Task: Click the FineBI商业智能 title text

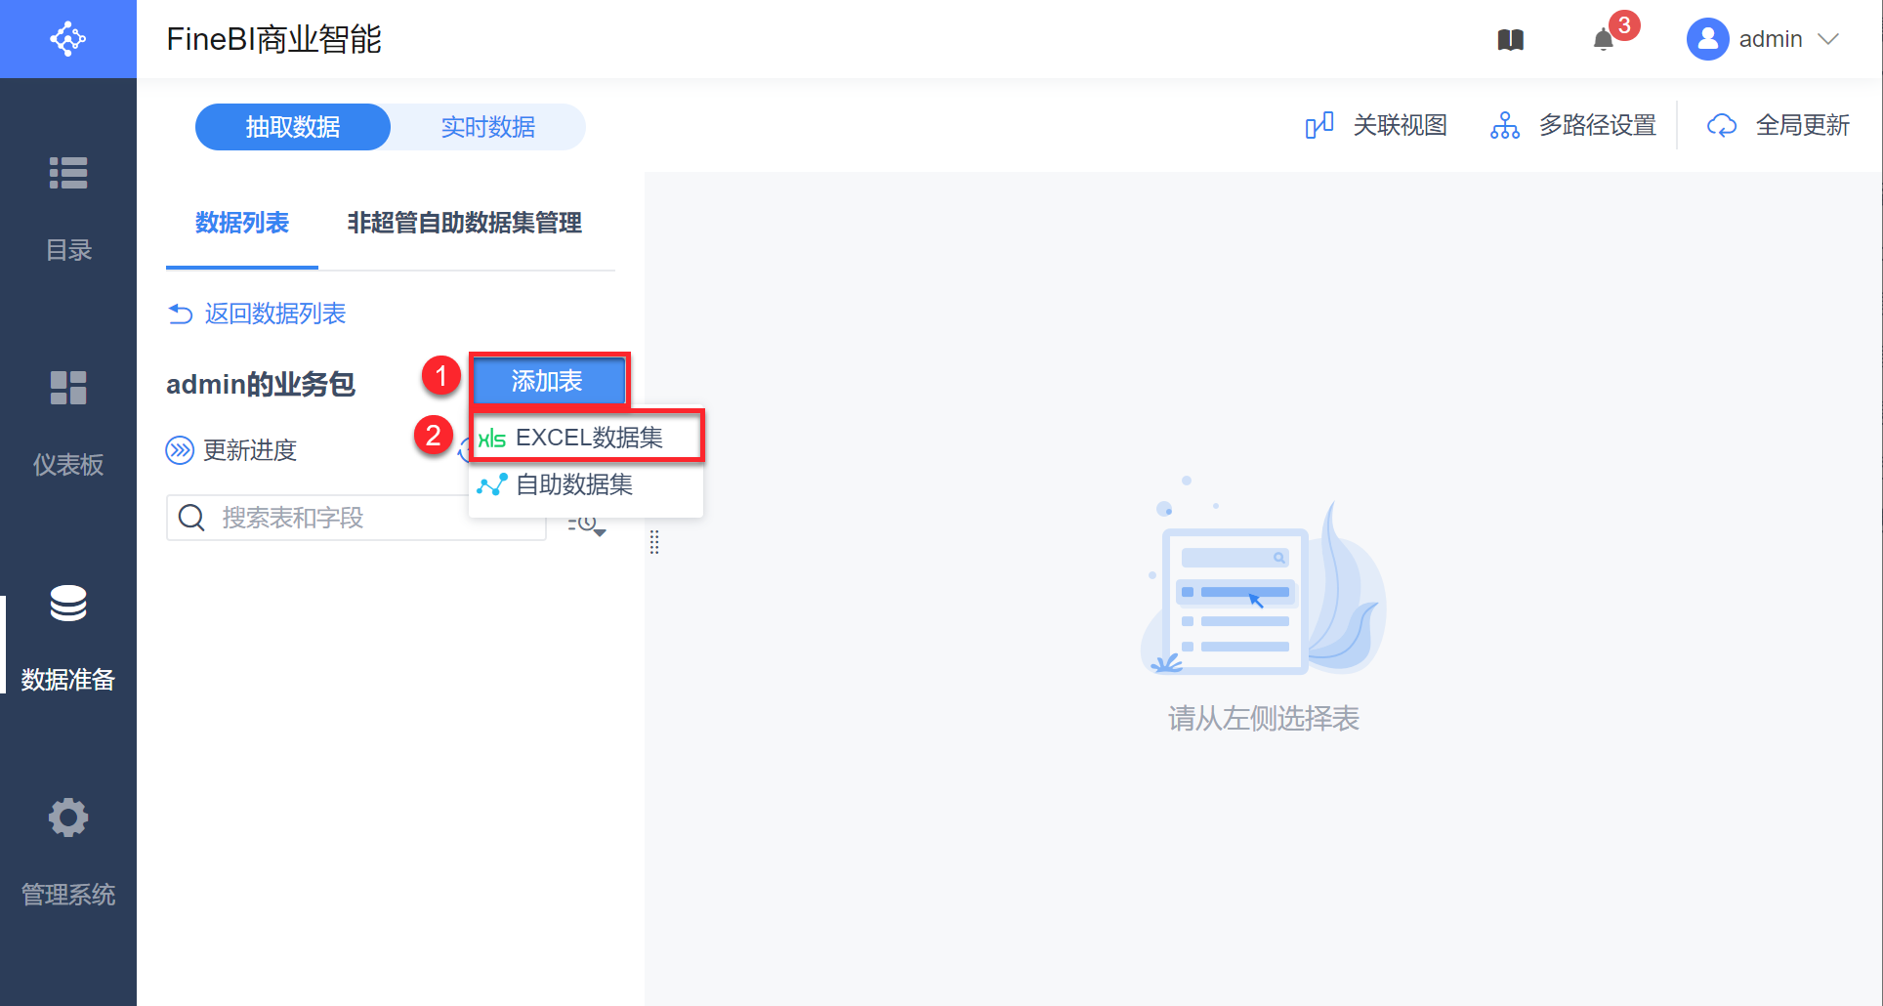Action: point(273,39)
